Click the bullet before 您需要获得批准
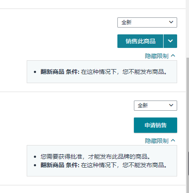Screen dimensions: 189x193 (x=35, y=157)
